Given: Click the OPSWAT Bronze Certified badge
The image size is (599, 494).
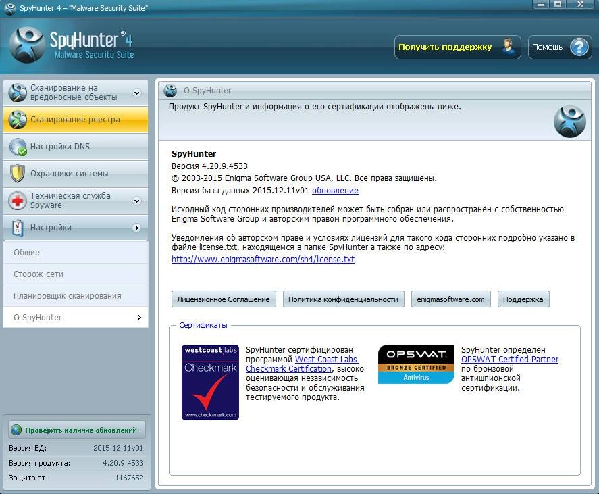Looking at the screenshot, I should 416,364.
